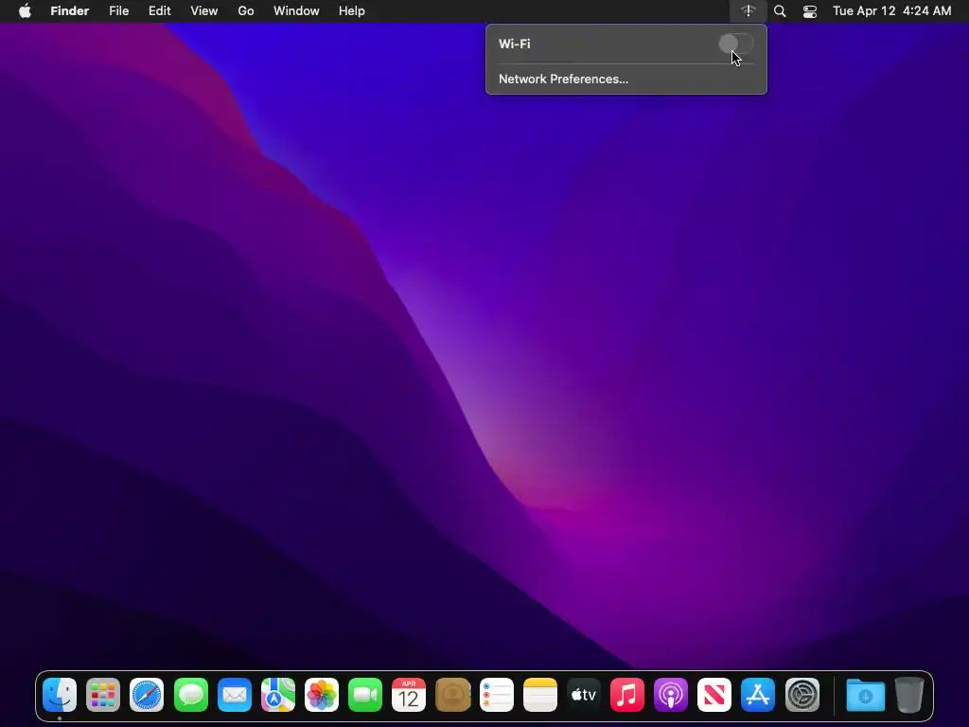Open Messages from the Dock

click(191, 695)
